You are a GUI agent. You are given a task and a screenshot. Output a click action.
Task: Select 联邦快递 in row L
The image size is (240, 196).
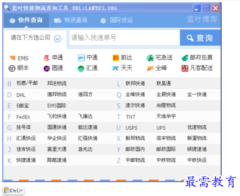pos(135,83)
